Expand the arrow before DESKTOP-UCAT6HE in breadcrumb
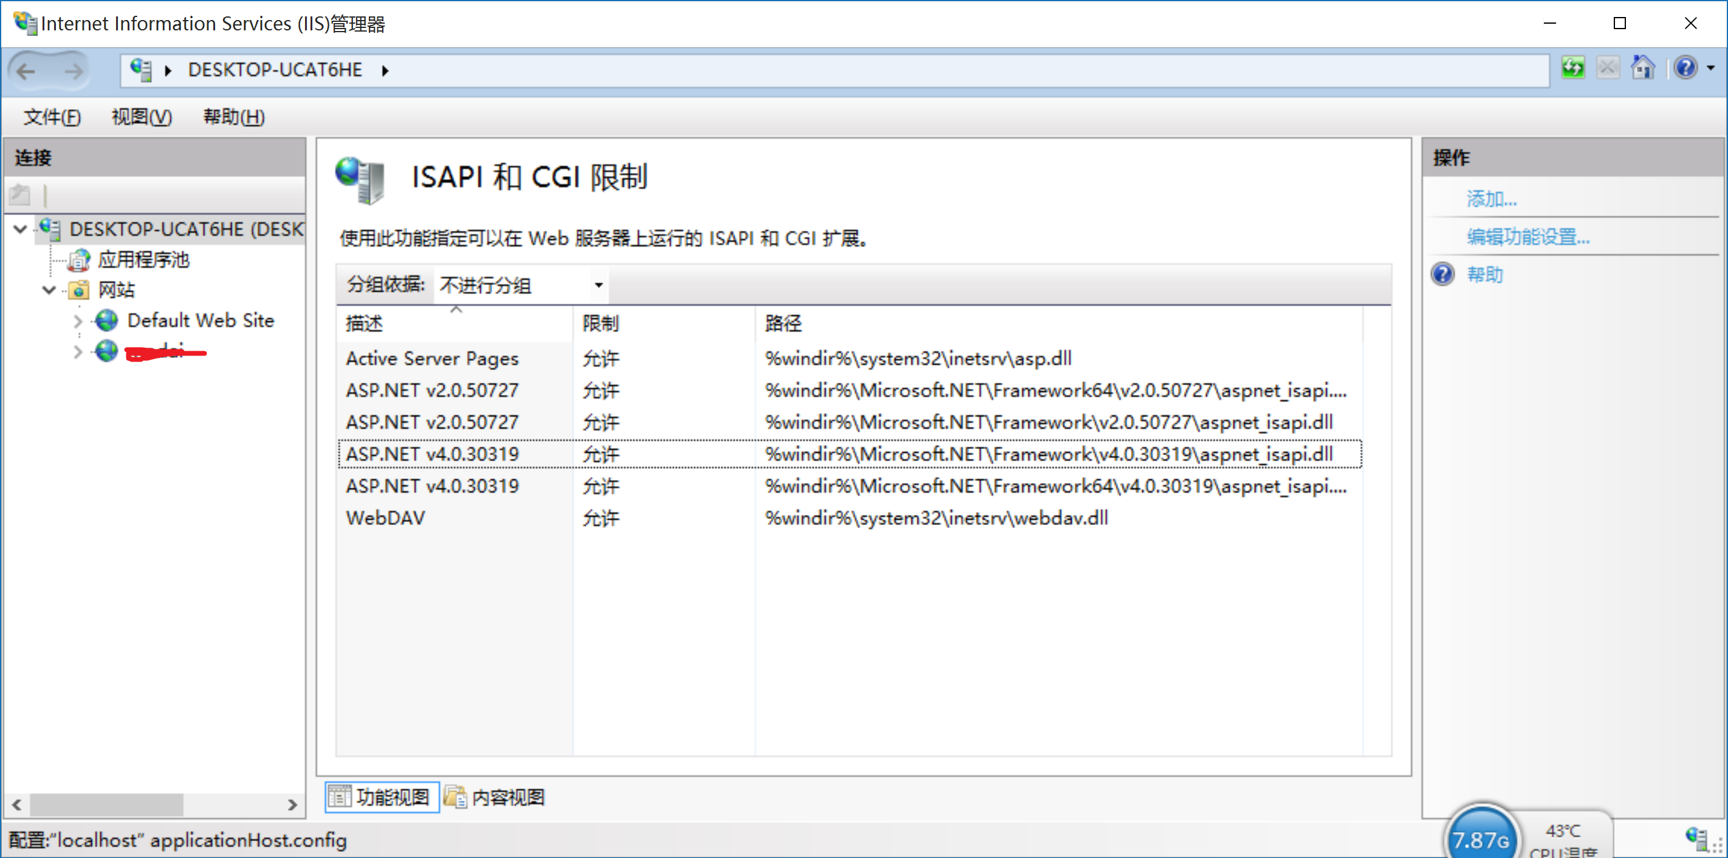 pyautogui.click(x=168, y=70)
